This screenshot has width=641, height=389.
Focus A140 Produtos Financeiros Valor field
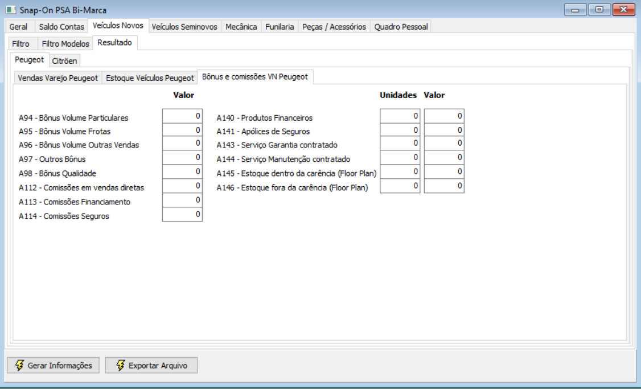pos(444,116)
